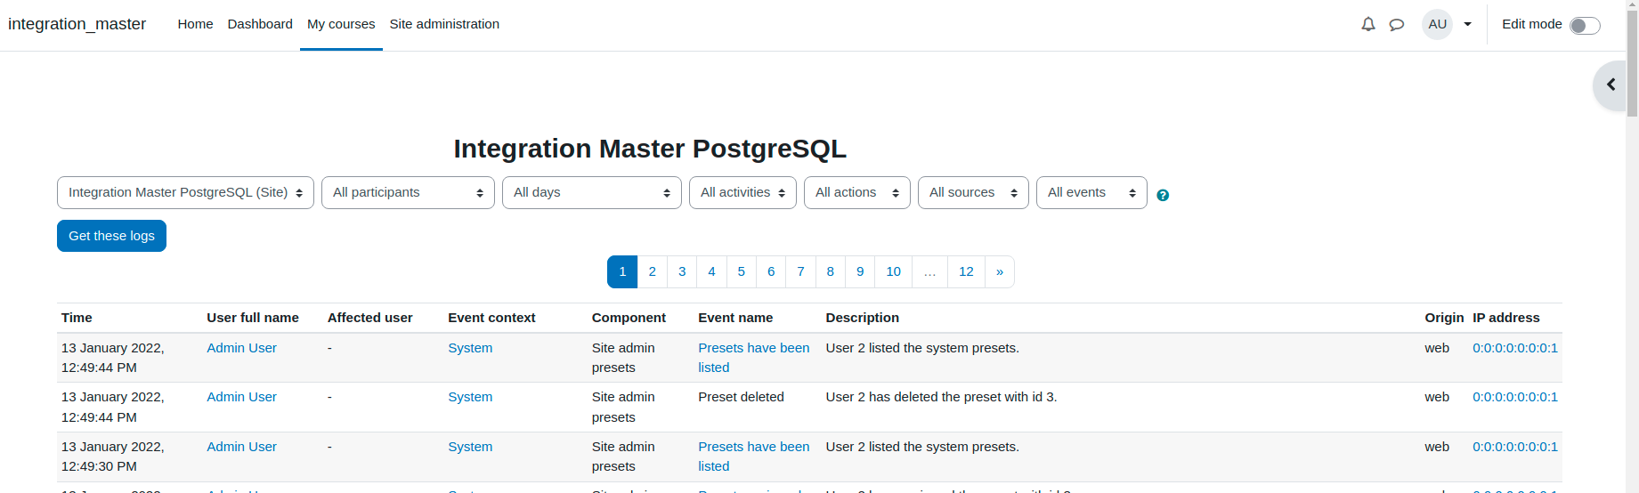Click 'User 2 has deleted the preset with id 3.'

tap(941, 397)
